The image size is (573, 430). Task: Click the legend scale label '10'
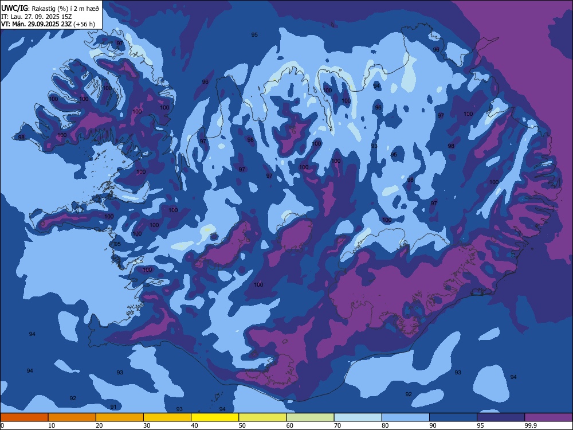tap(52, 425)
